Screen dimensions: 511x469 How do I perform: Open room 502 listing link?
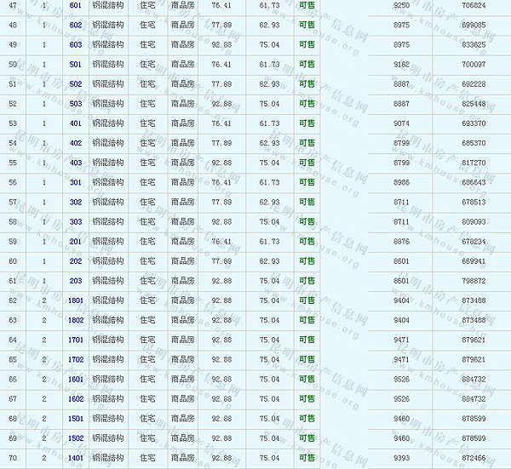point(76,84)
